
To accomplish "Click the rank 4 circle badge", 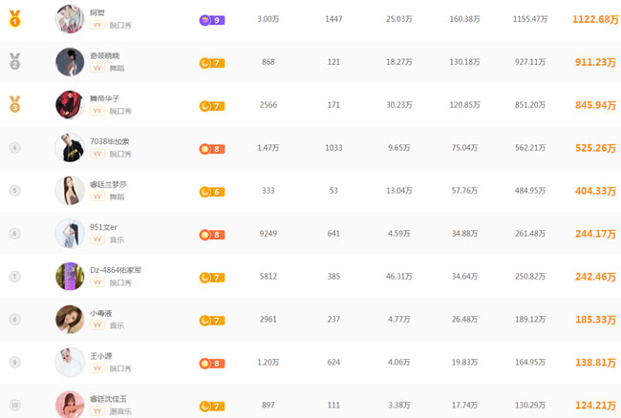I will tap(14, 148).
